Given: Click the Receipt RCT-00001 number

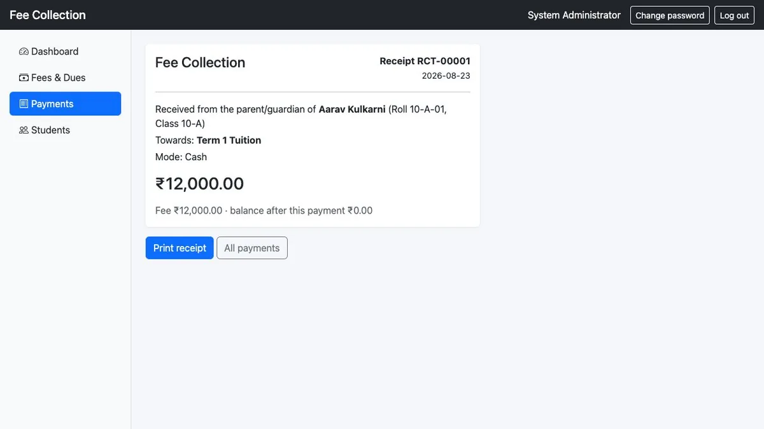Looking at the screenshot, I should [425, 61].
